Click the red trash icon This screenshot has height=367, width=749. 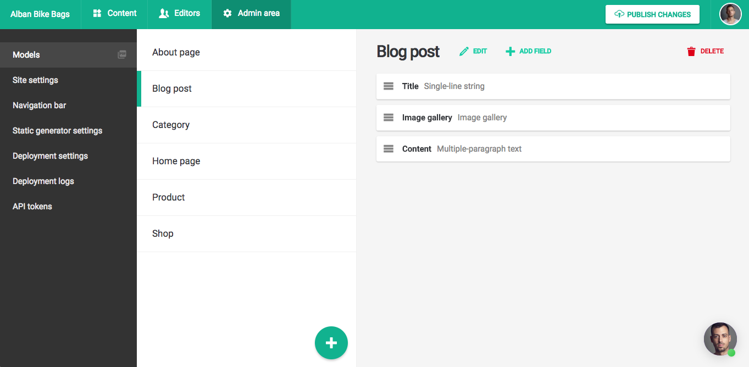tap(691, 51)
